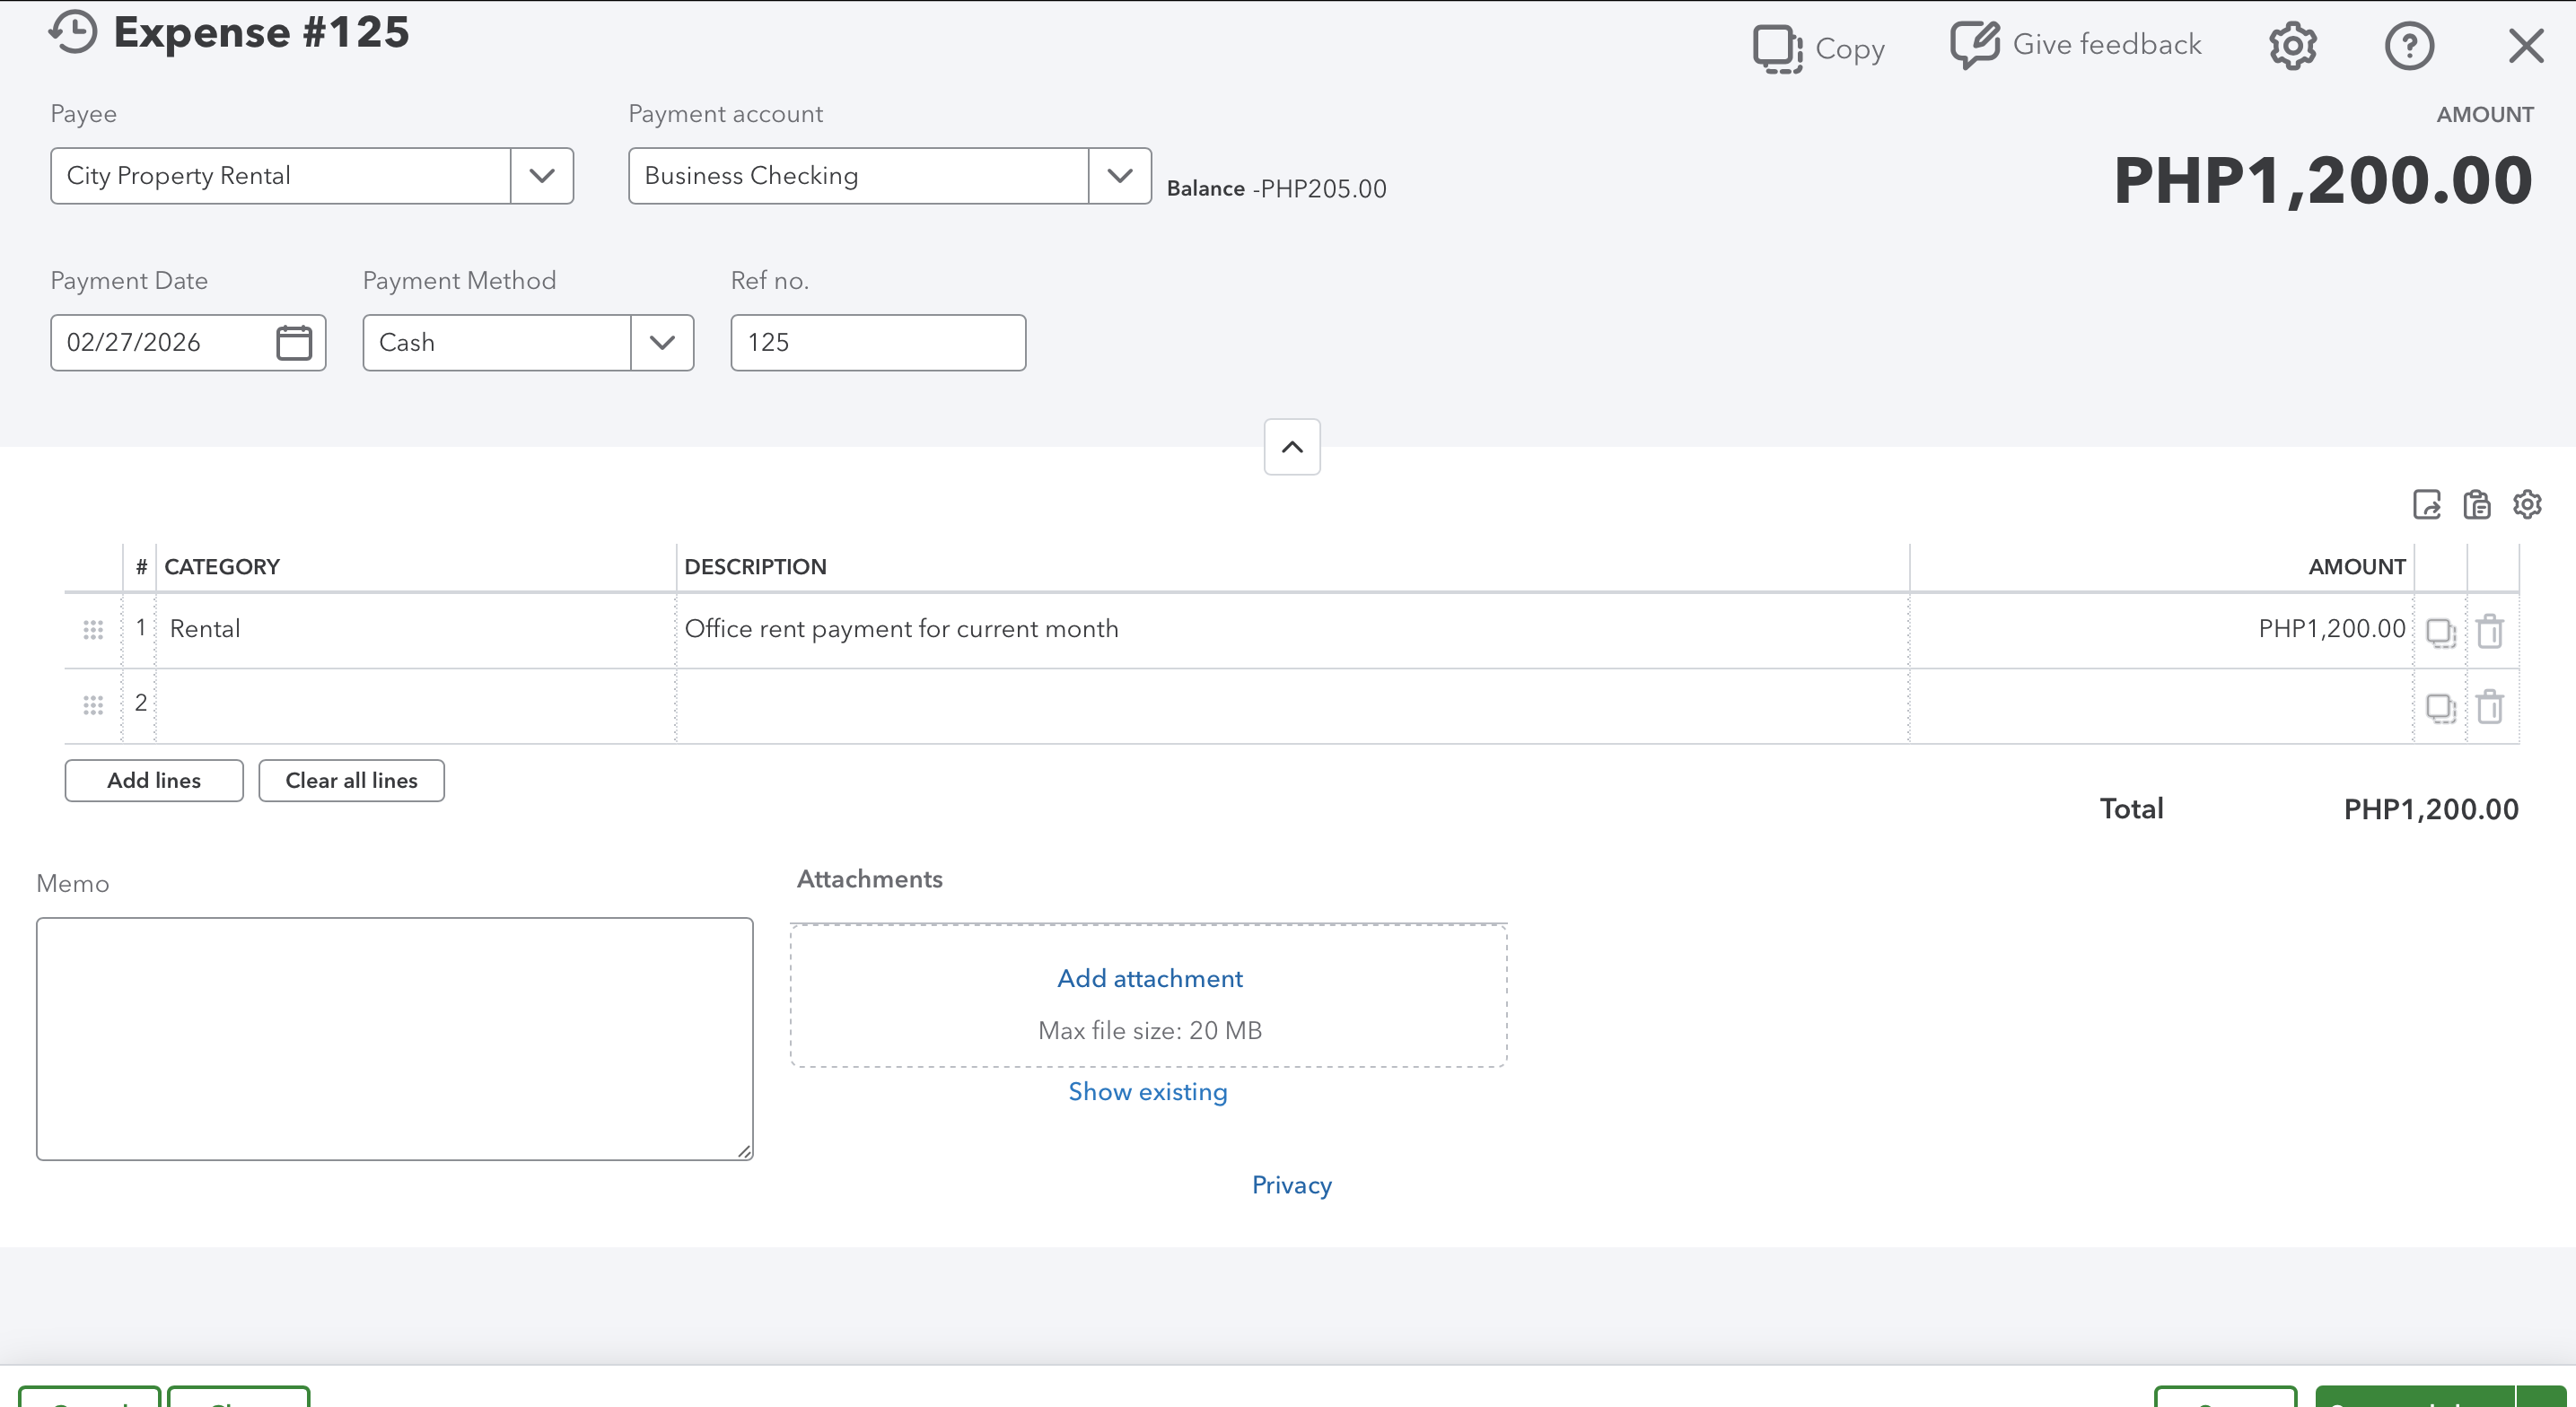
Task: Expand the Payment account dropdown
Action: point(1119,176)
